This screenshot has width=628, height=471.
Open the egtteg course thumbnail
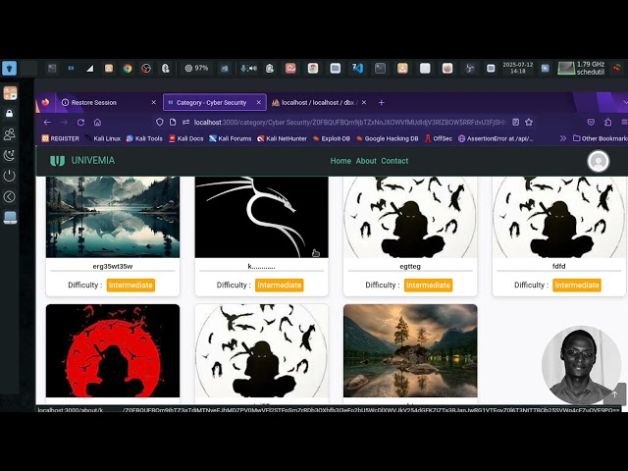tap(410, 217)
